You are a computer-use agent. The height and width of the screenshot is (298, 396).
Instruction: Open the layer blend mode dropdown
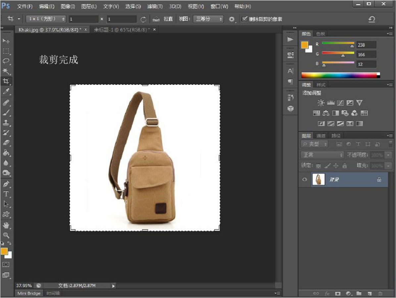[322, 155]
